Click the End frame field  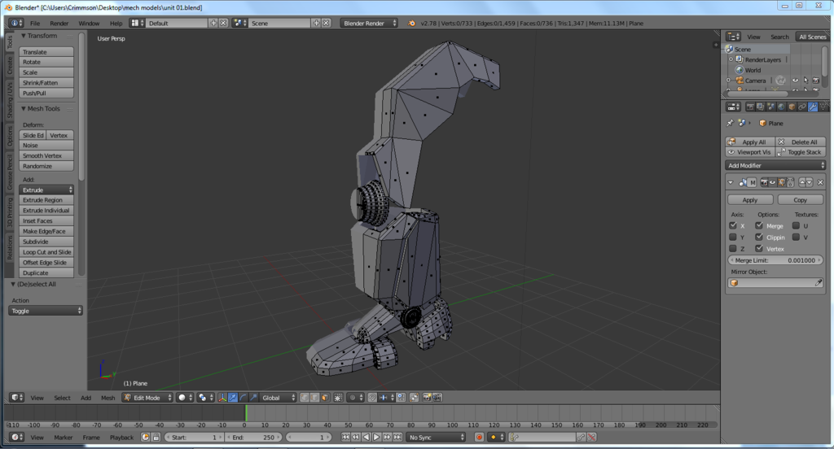(x=253, y=438)
